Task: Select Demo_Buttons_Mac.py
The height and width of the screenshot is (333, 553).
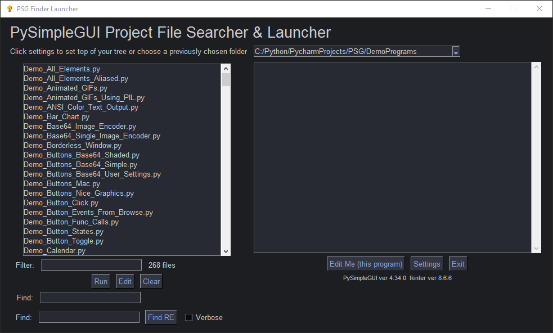Action: pos(122,184)
